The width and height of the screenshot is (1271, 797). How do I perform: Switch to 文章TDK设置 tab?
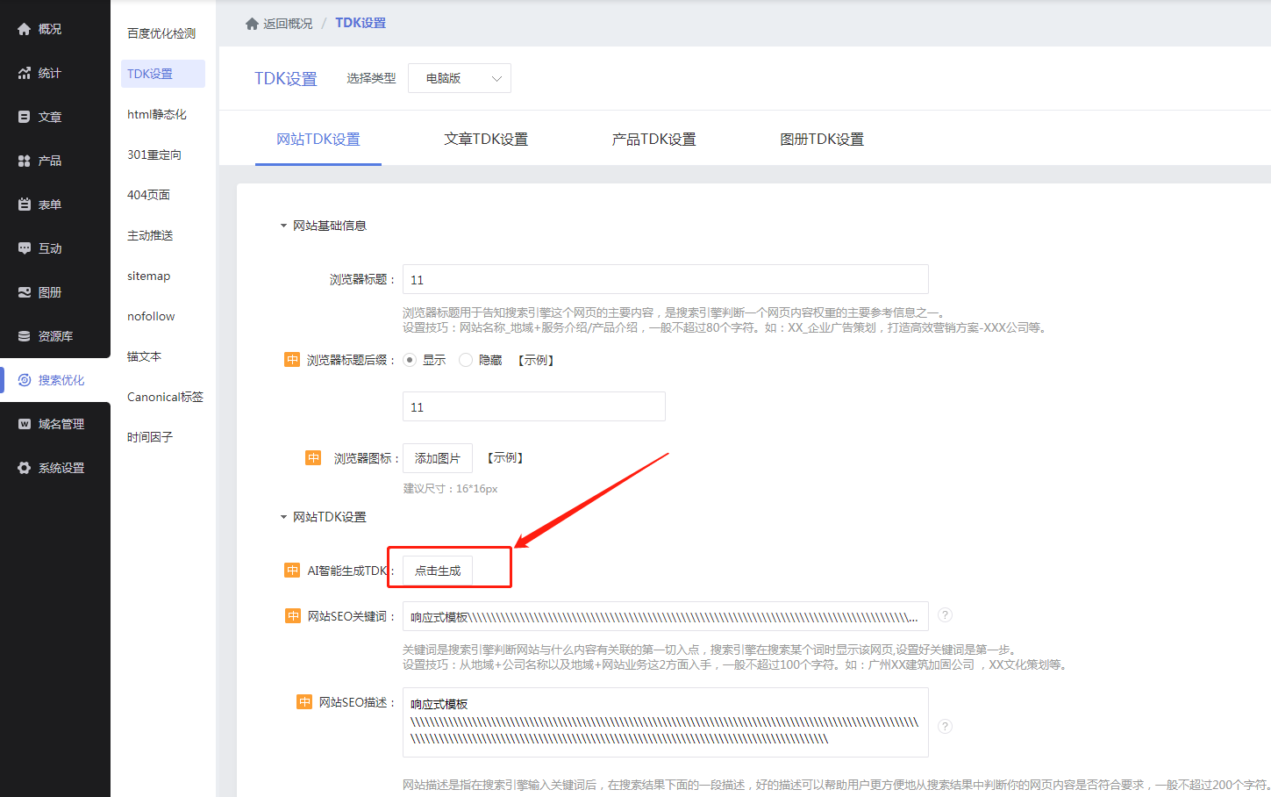point(486,140)
